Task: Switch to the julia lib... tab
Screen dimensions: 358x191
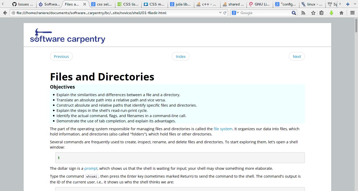Action: (x=181, y=4)
